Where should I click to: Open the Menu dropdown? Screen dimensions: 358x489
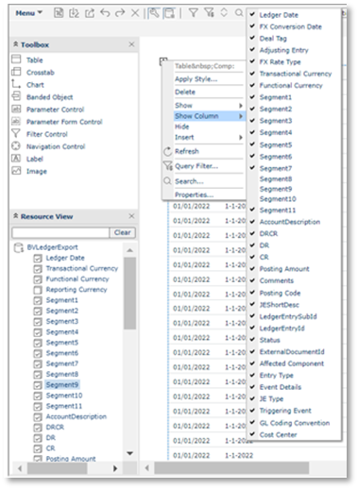28,13
